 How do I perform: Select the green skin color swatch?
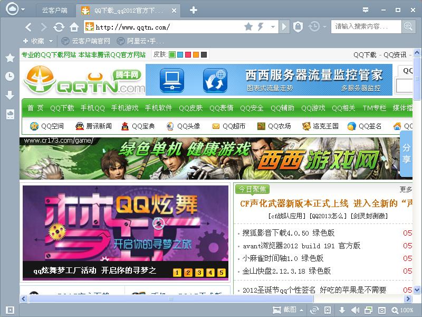coord(172,55)
